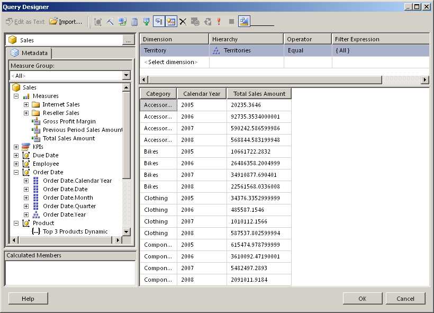
Task: Click the Cancel Query stop icon
Action: pyautogui.click(x=230, y=21)
